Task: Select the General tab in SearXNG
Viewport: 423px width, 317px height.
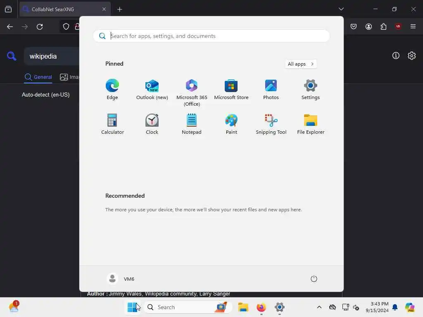Action: click(x=38, y=77)
